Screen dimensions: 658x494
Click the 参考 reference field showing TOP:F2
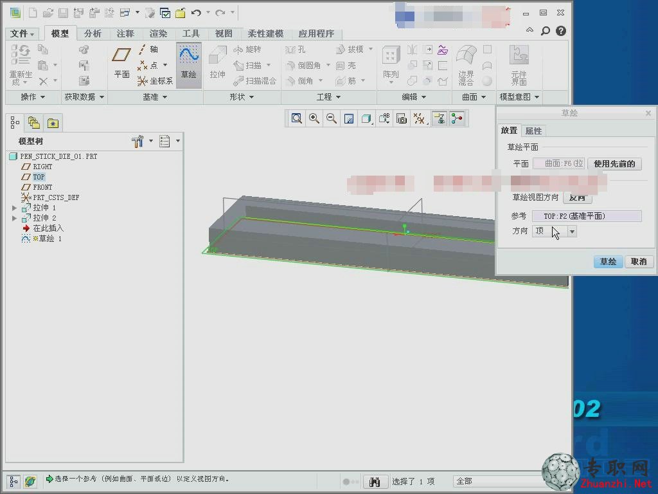(x=587, y=216)
